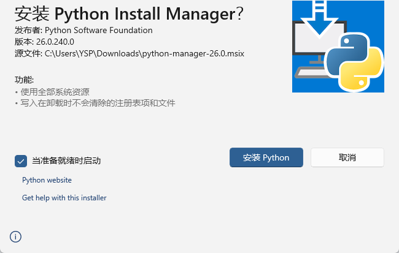Open the Get help with this installer link
Image resolution: width=399 pixels, height=253 pixels.
point(64,198)
